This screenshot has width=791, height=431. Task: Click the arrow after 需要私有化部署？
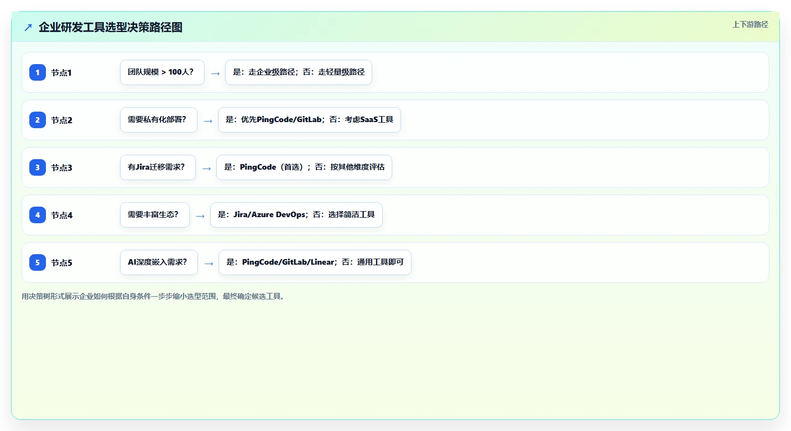click(x=208, y=120)
